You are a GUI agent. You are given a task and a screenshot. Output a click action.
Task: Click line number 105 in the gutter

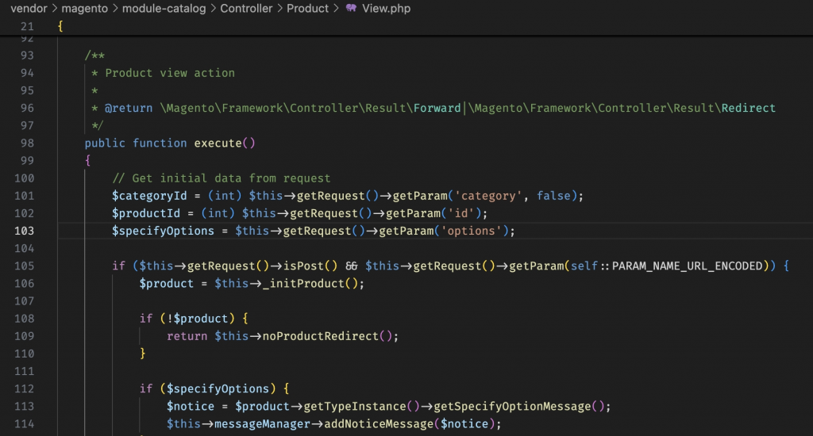[24, 266]
